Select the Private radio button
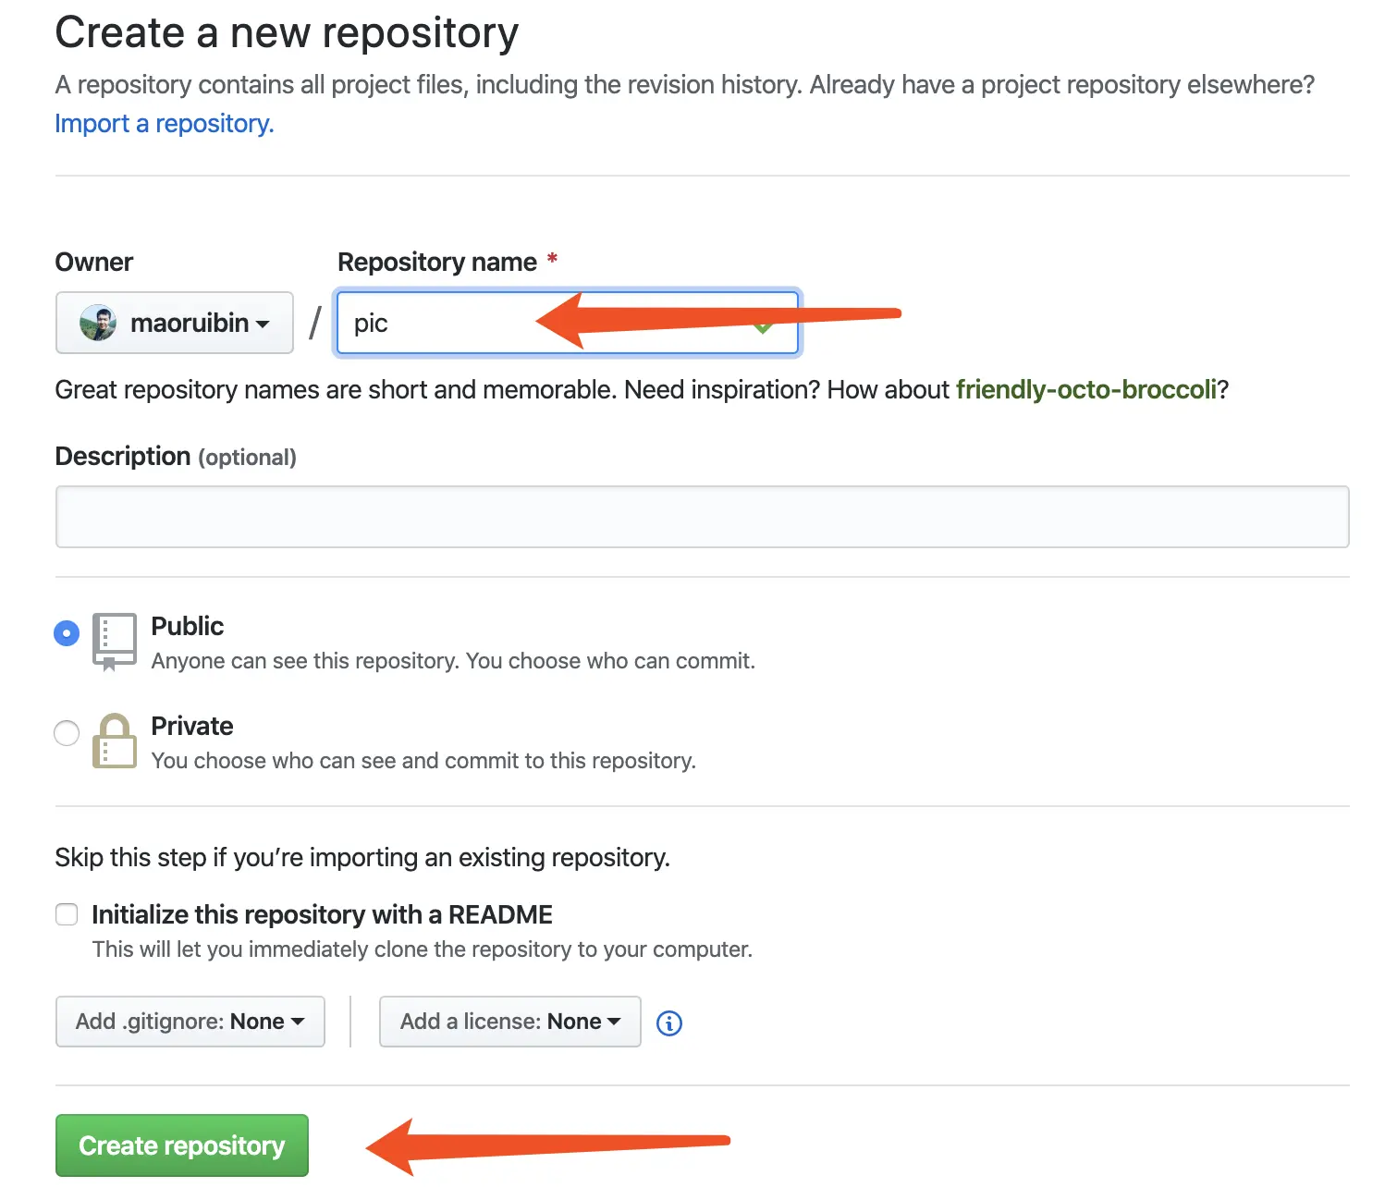The height and width of the screenshot is (1200, 1385). click(67, 733)
